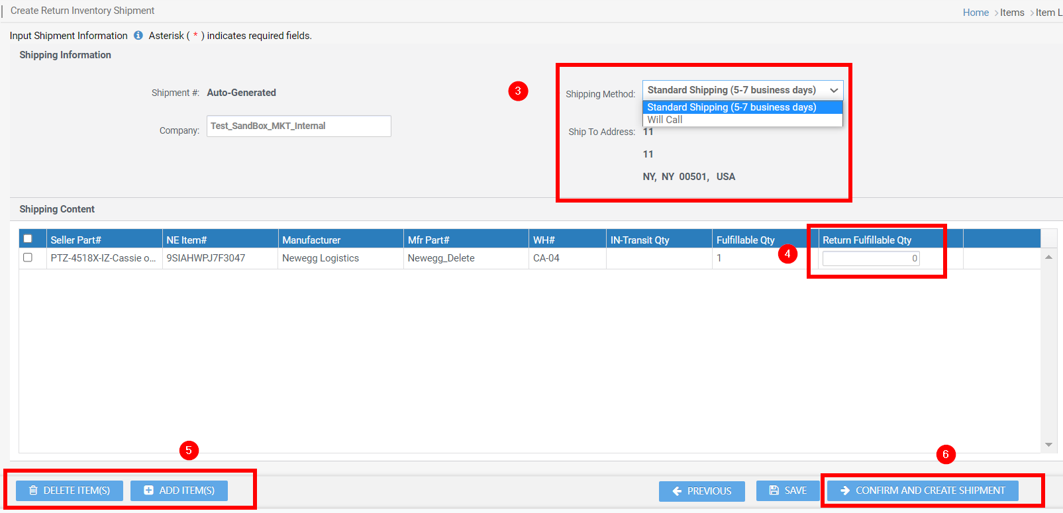Screen dimensions: 1063x513
Task: Click the floppy disk Save icon
Action: [x=774, y=490]
